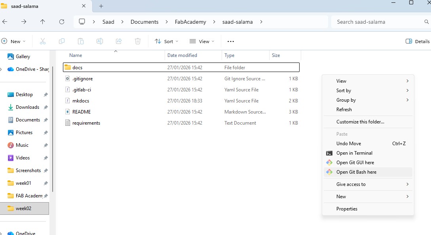The width and height of the screenshot is (431, 235).
Task: Open the New dropdown in the toolbar
Action: [x=13, y=41]
